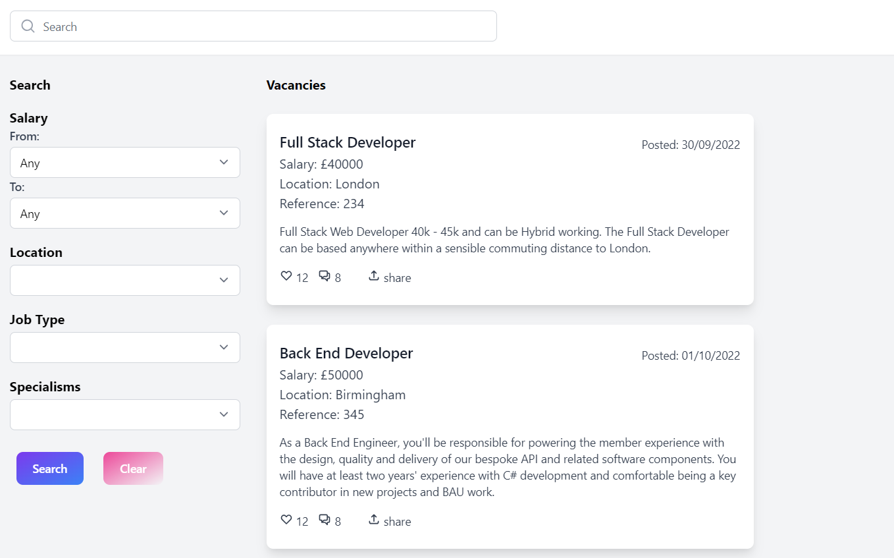The width and height of the screenshot is (894, 558).
Task: Click the share text on Full Stack Developer
Action: tap(397, 278)
